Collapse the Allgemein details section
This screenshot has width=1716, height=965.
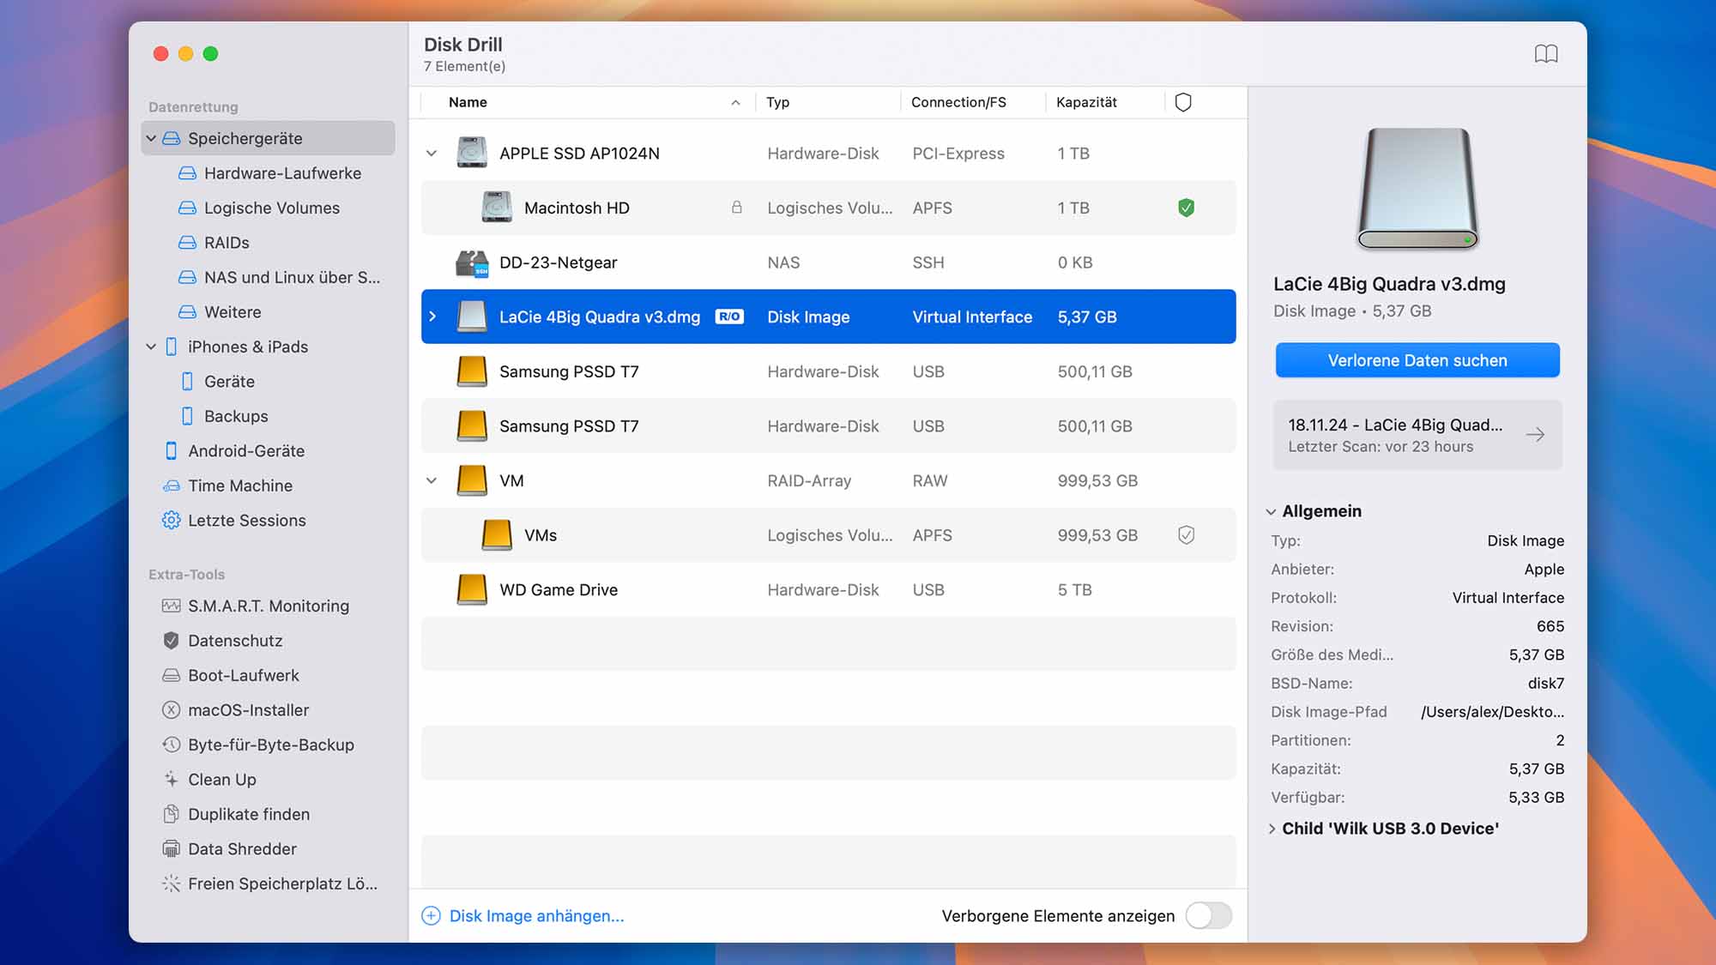point(1271,512)
